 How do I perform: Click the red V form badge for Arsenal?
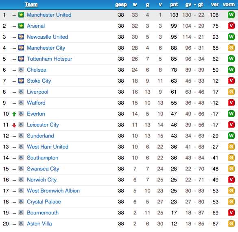231,26
